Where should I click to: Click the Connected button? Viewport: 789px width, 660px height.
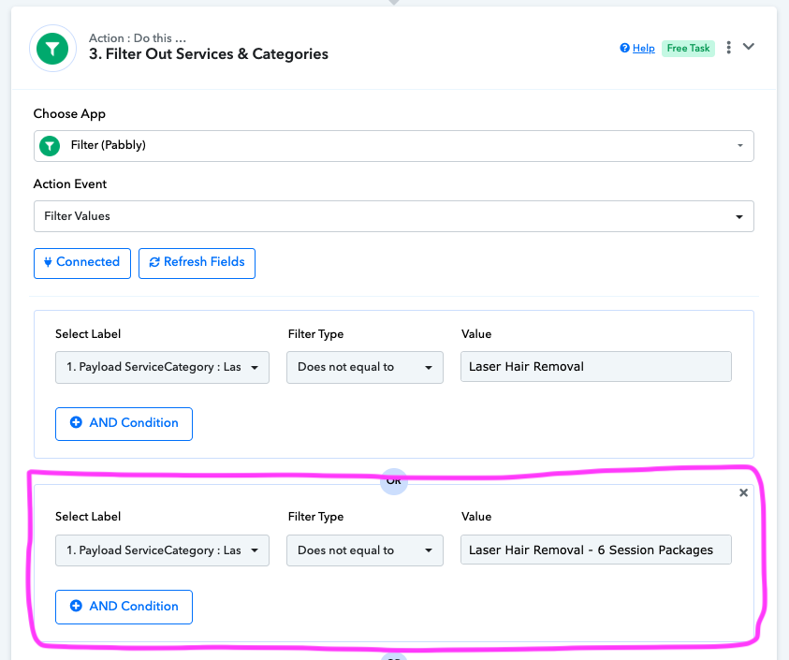tap(81, 262)
